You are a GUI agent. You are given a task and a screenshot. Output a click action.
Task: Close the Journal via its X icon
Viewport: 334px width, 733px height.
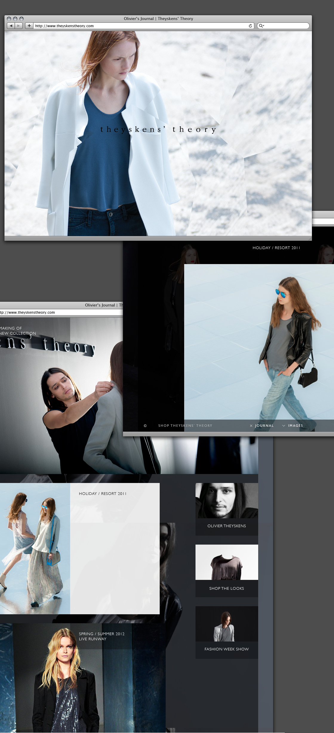[251, 426]
